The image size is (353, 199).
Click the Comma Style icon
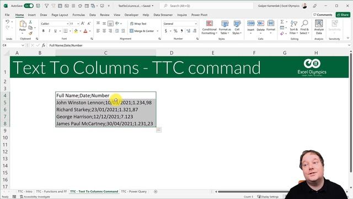point(181,31)
